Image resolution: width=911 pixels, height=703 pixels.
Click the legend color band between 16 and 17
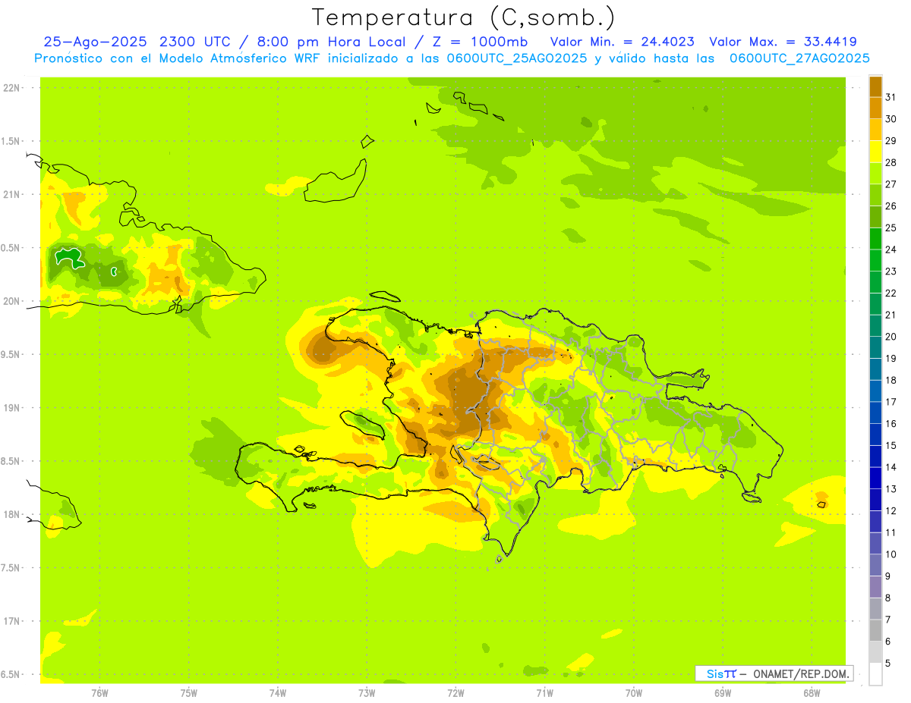point(875,413)
